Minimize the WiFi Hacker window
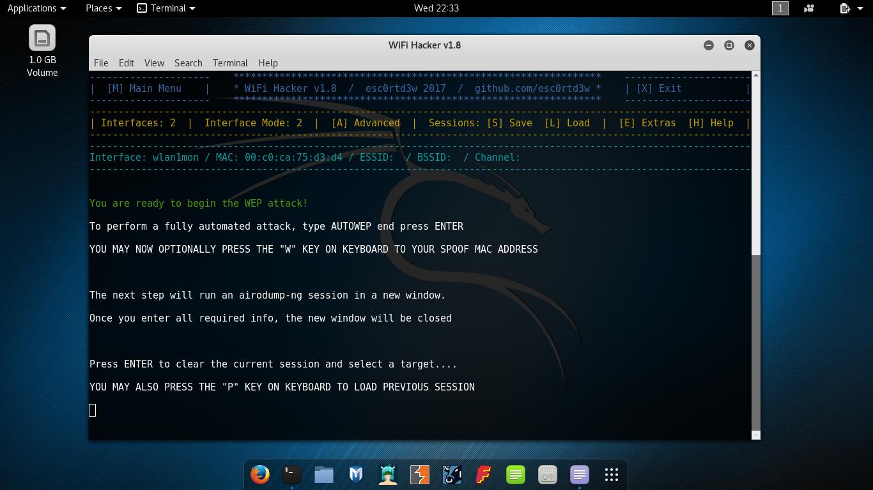This screenshot has width=873, height=490. (709, 45)
